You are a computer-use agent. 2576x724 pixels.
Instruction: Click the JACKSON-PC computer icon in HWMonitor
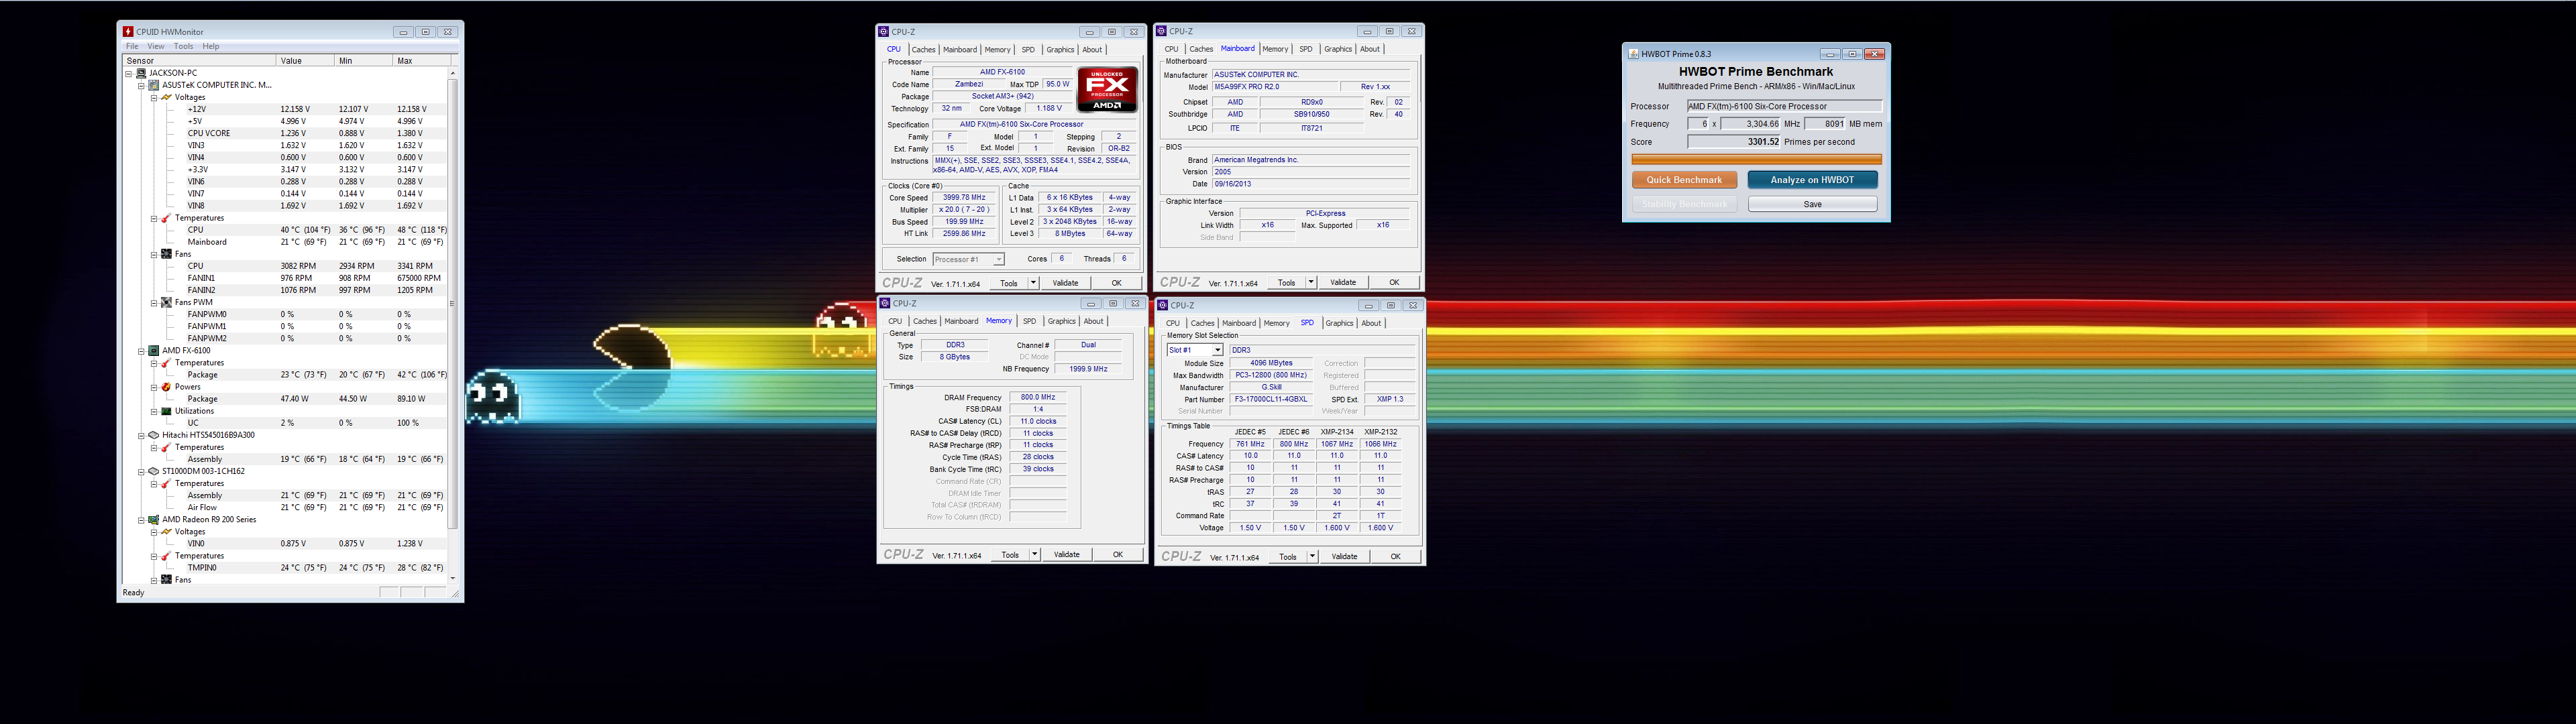click(141, 73)
